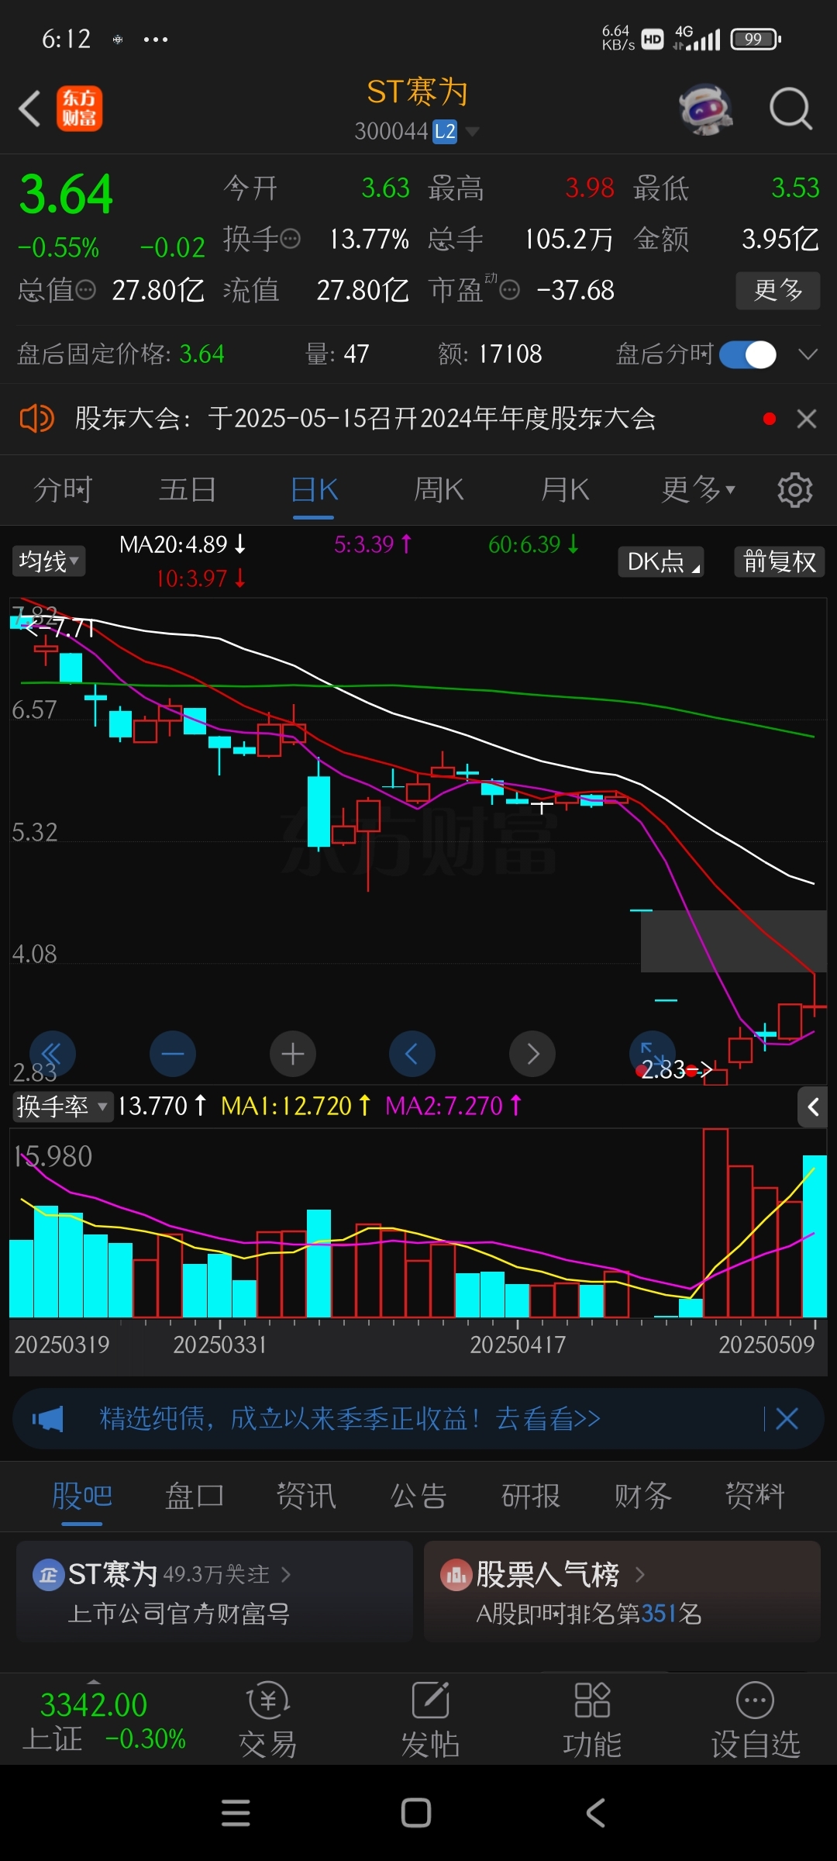Close the 精选纯债 promo banner
The width and height of the screenshot is (837, 1861).
pos(787,1419)
